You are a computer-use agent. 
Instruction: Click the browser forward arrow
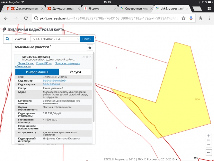(16, 18)
